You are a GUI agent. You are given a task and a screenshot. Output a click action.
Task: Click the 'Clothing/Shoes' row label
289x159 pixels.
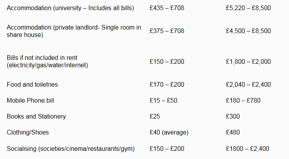[28, 132]
